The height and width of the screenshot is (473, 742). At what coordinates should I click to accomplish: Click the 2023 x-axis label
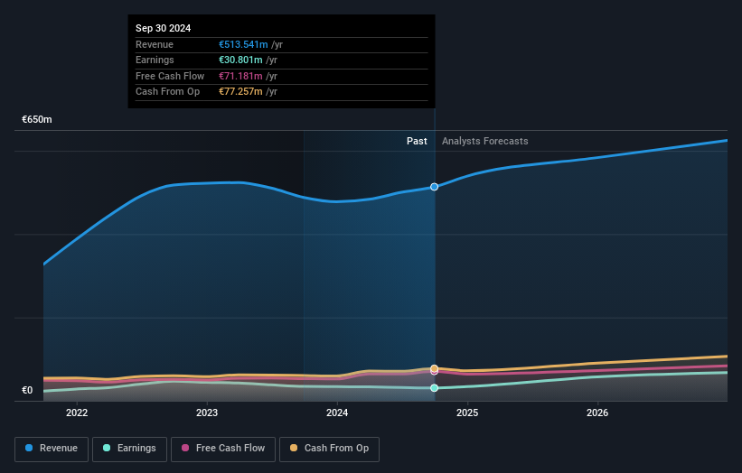point(207,413)
